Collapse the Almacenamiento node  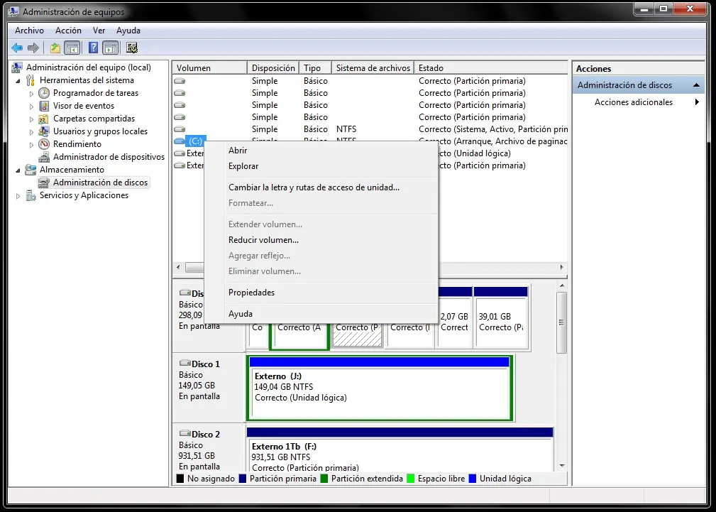tap(18, 170)
